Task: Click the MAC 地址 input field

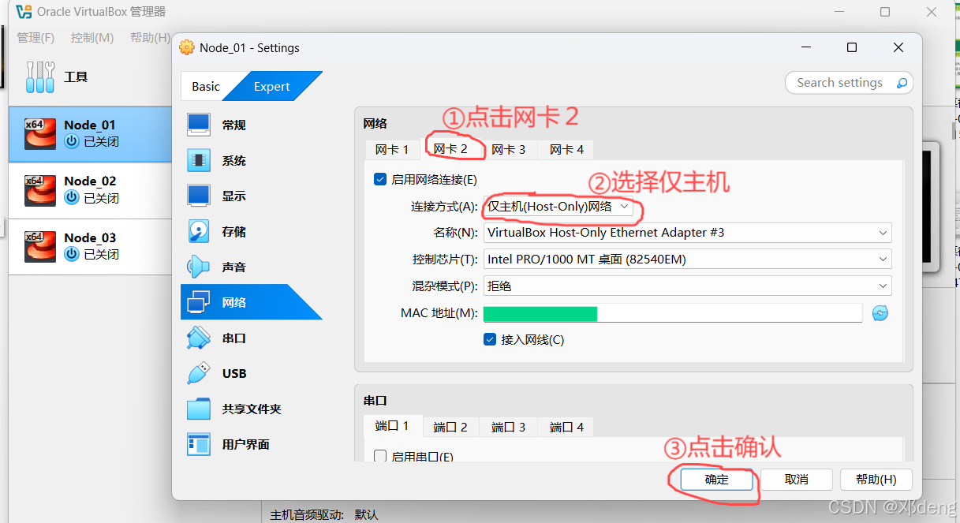Action: (x=673, y=313)
